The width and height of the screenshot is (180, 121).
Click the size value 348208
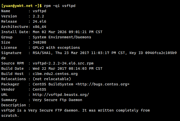tap(39, 42)
